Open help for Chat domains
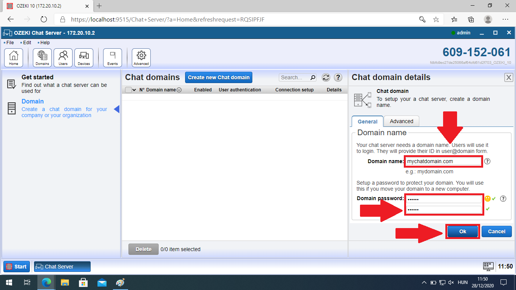This screenshot has width=516, height=290. click(337, 77)
